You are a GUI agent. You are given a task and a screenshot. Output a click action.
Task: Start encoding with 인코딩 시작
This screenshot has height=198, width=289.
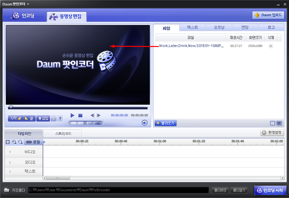click(x=271, y=190)
